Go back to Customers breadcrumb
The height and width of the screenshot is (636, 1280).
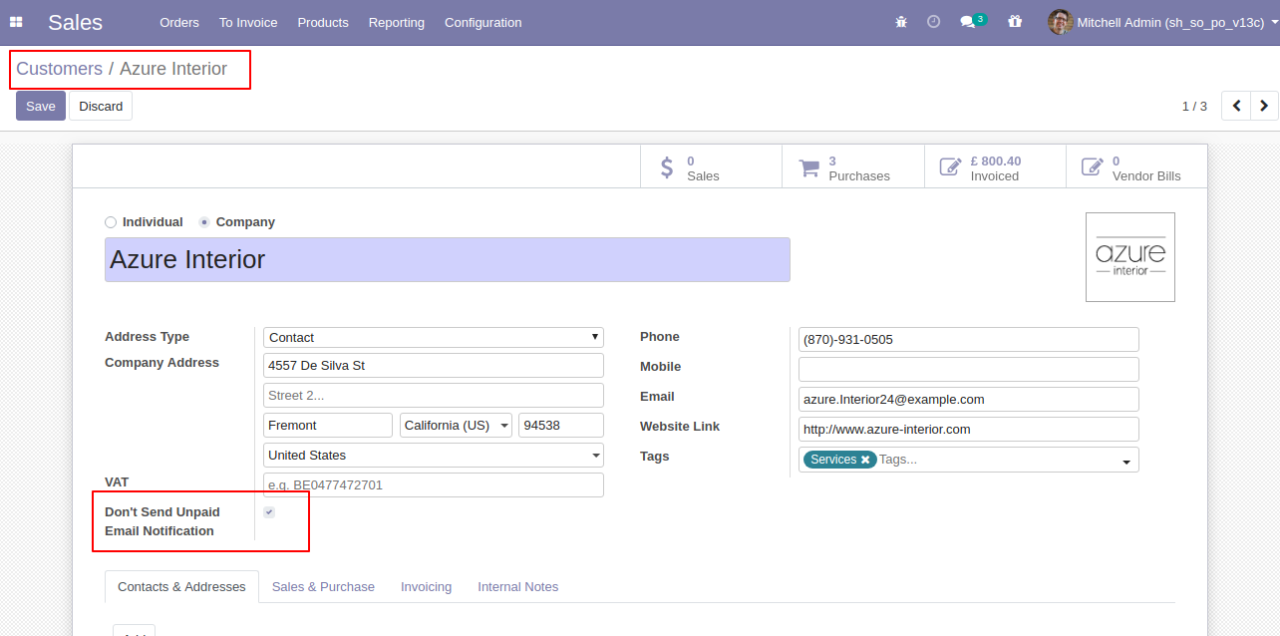59,69
